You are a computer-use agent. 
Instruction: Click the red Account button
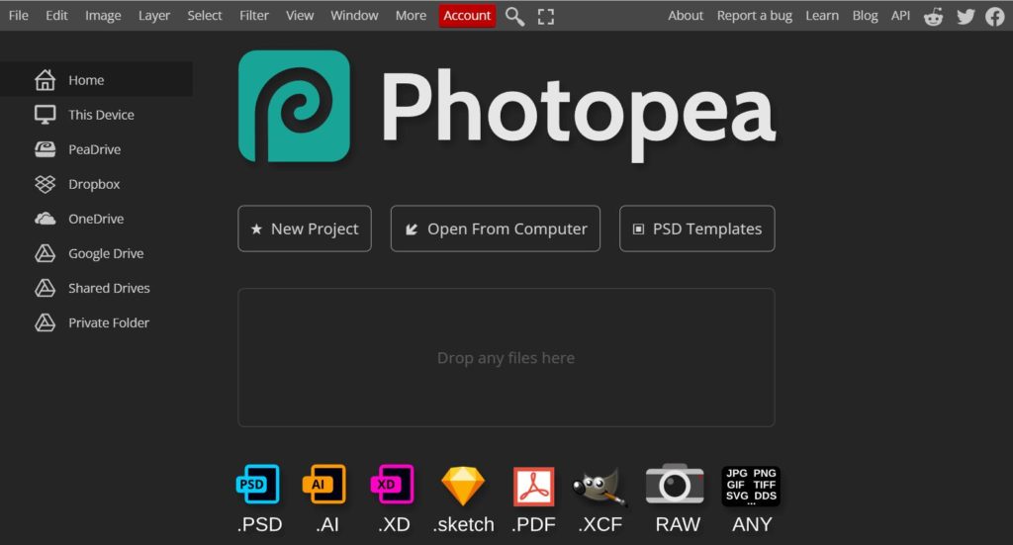pyautogui.click(x=467, y=16)
